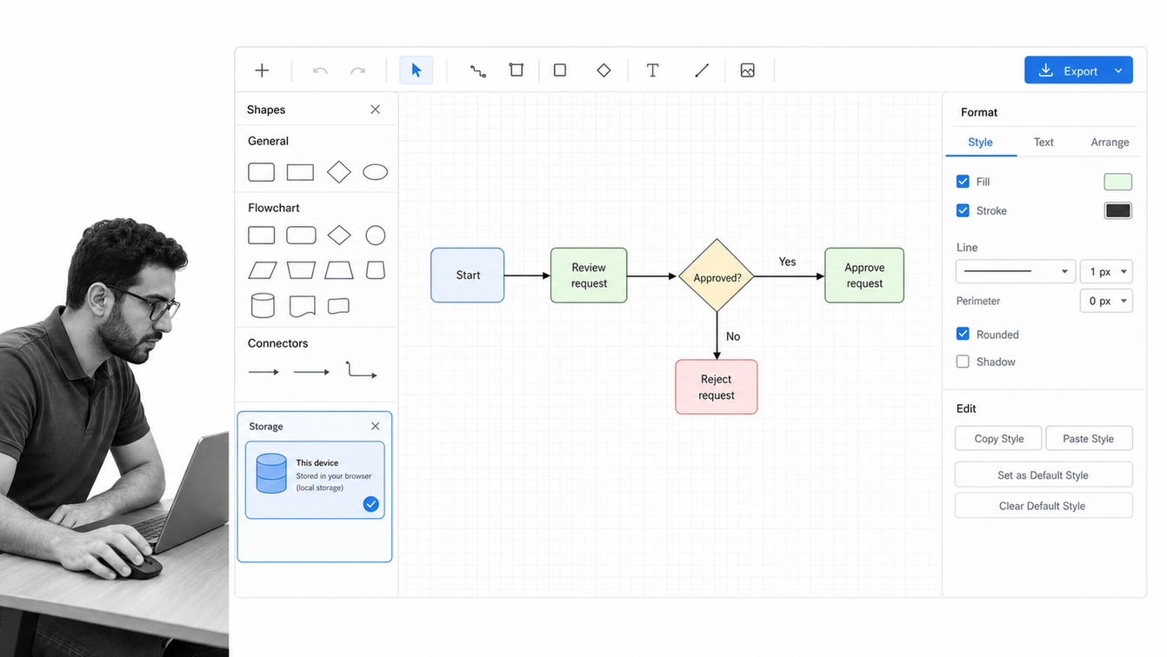Select the Reject request node

click(717, 387)
